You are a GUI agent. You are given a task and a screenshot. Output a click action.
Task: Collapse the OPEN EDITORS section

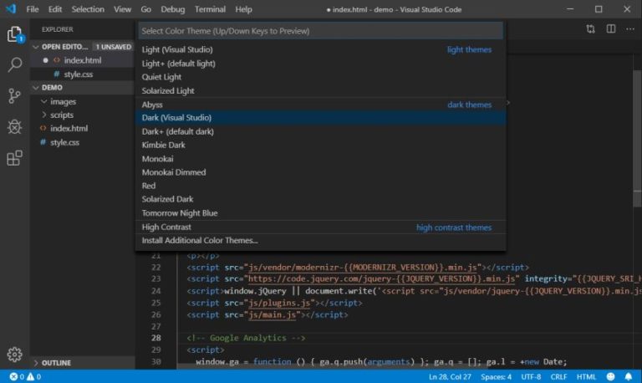point(36,47)
